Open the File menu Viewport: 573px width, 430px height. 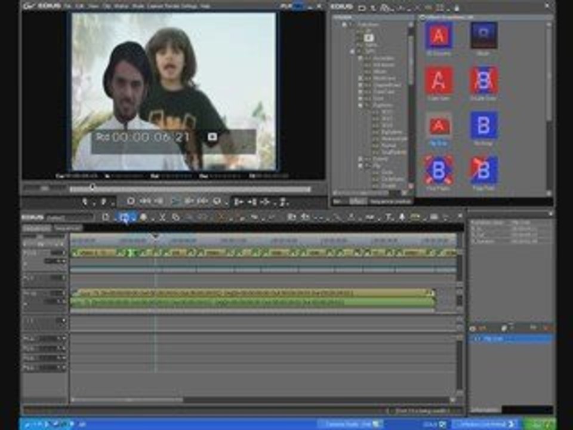[67, 7]
